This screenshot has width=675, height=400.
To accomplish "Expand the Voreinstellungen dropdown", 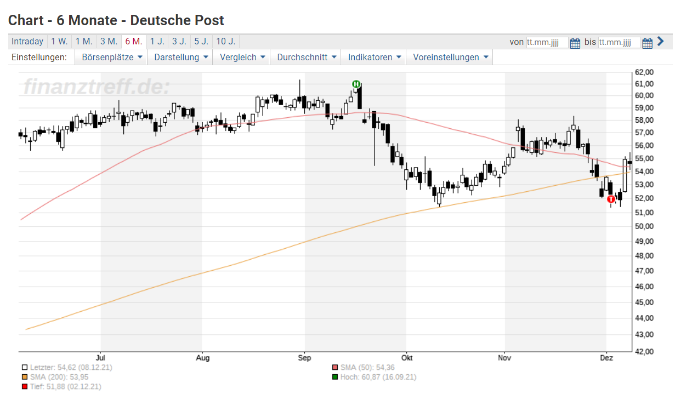I will coord(450,57).
